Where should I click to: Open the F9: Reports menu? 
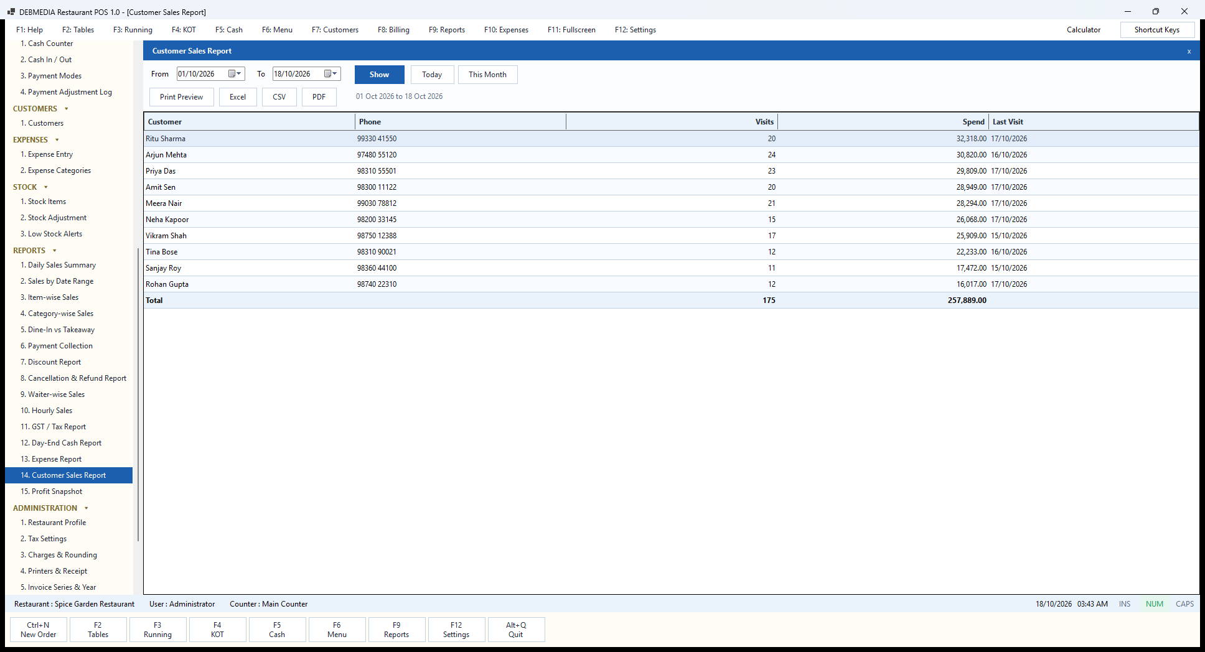446,30
